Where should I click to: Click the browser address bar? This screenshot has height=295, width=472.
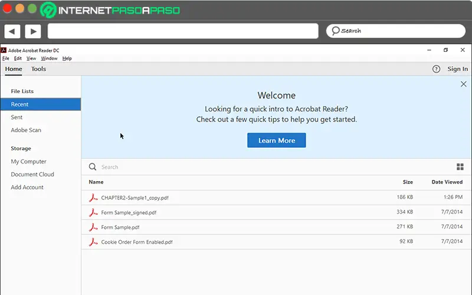pos(183,31)
